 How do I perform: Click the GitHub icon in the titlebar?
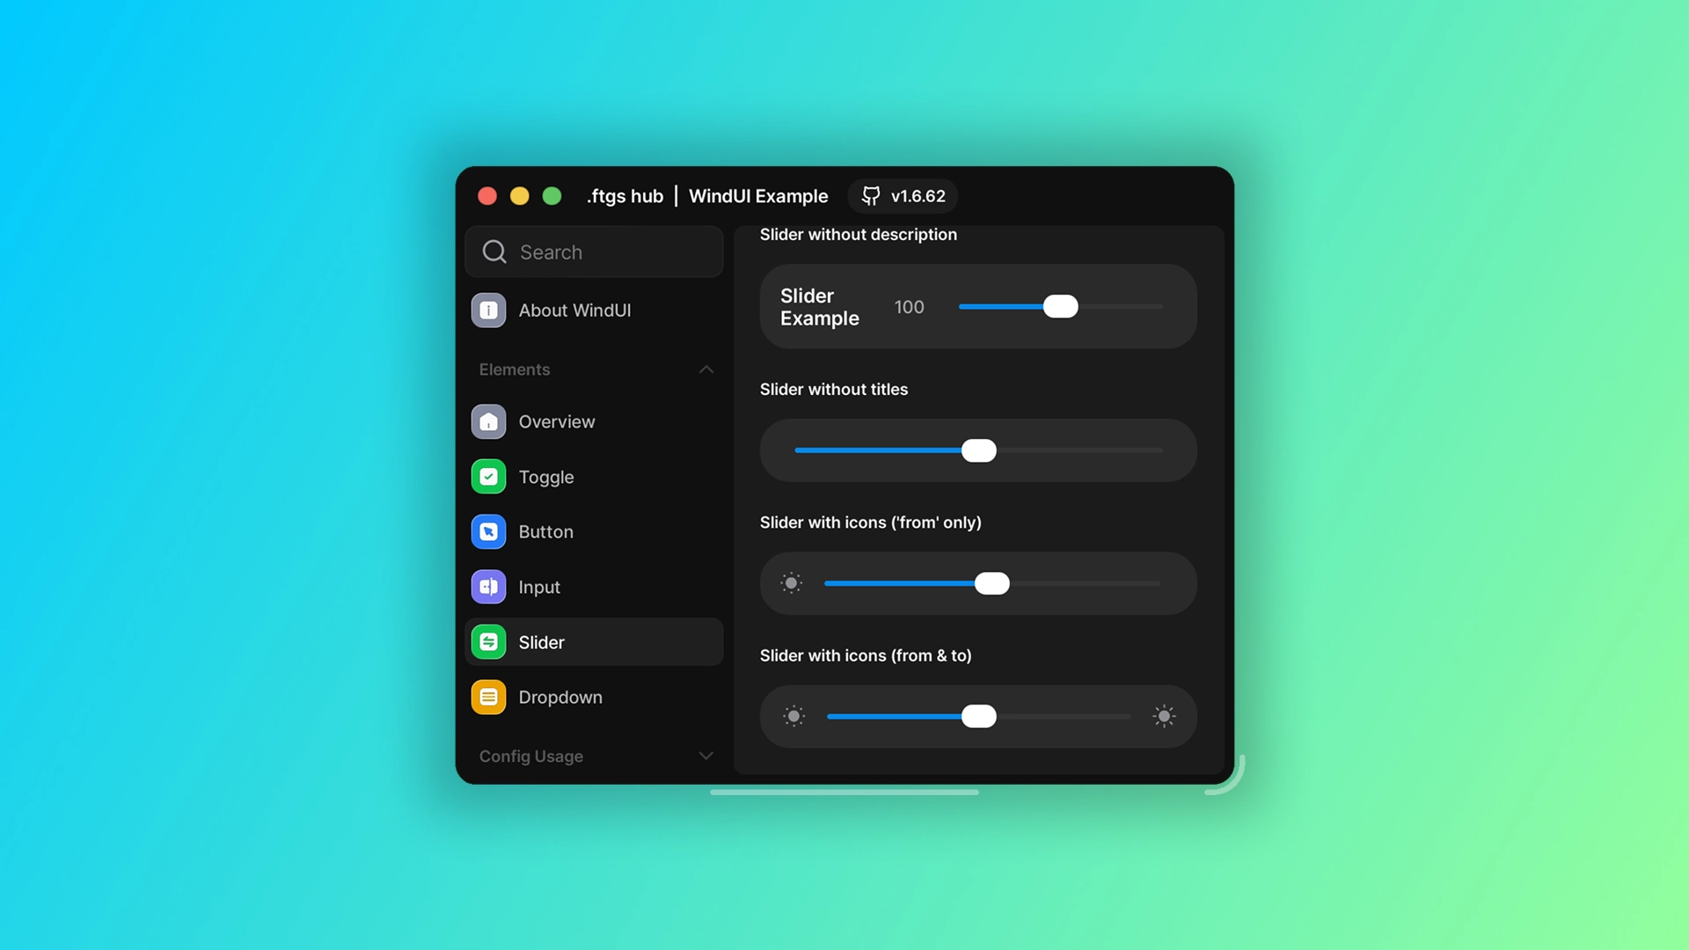870,195
